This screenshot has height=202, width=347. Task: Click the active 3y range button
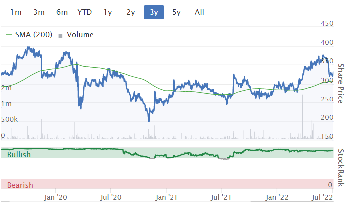click(x=154, y=12)
